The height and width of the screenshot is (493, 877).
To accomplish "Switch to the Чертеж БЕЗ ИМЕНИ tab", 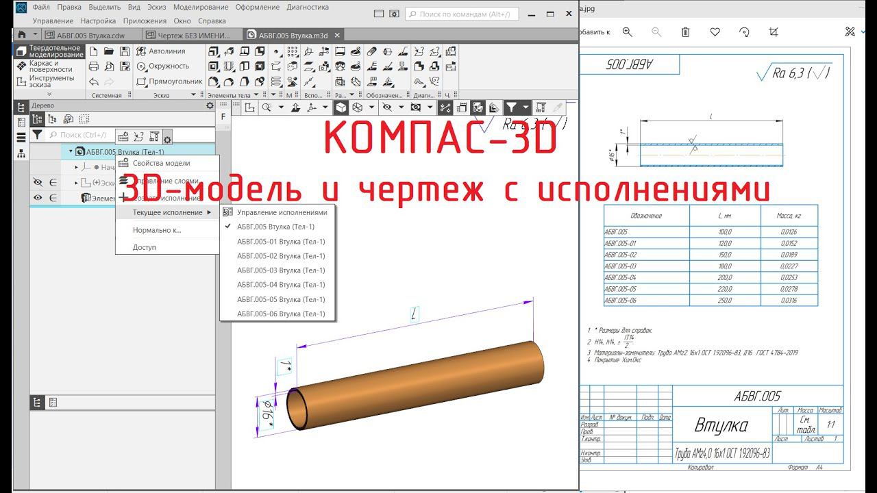I will [x=193, y=35].
